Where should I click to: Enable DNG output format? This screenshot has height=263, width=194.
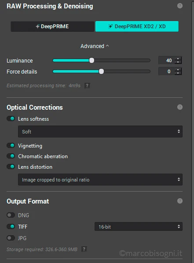click(11, 215)
